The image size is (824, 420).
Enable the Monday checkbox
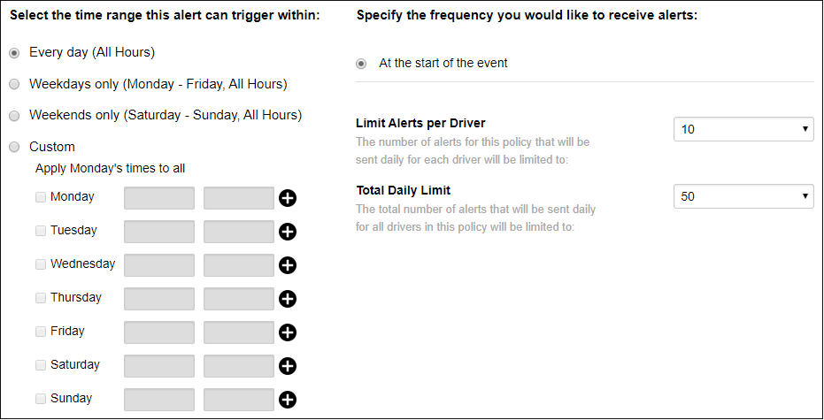coord(41,197)
